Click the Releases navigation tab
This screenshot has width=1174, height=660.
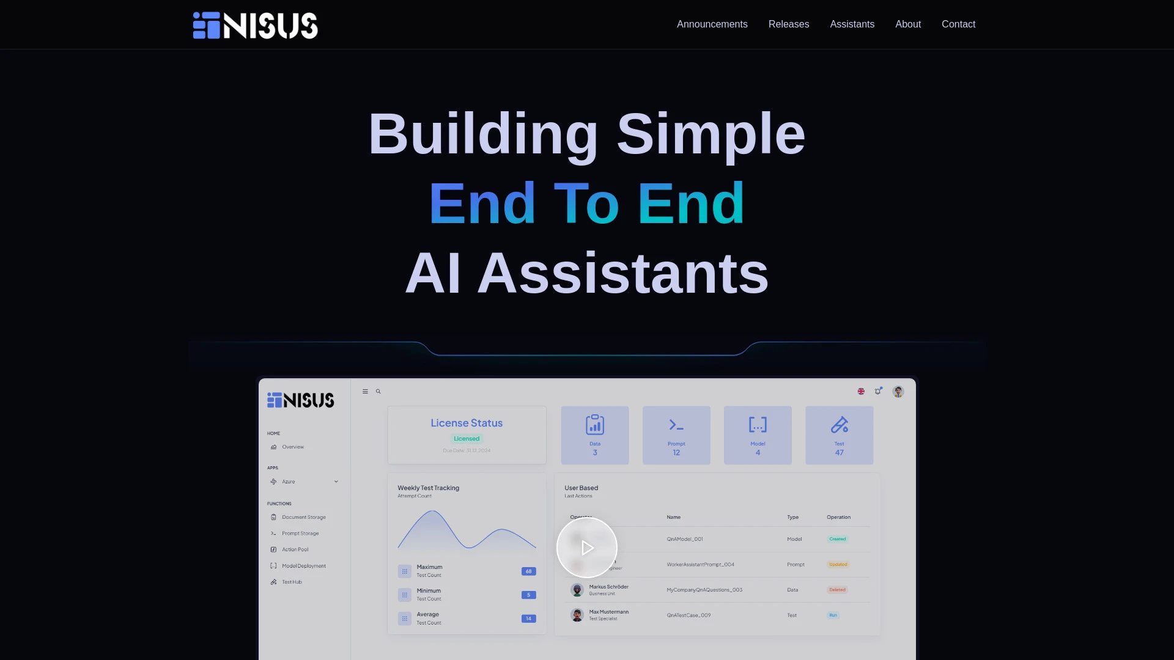(x=789, y=24)
